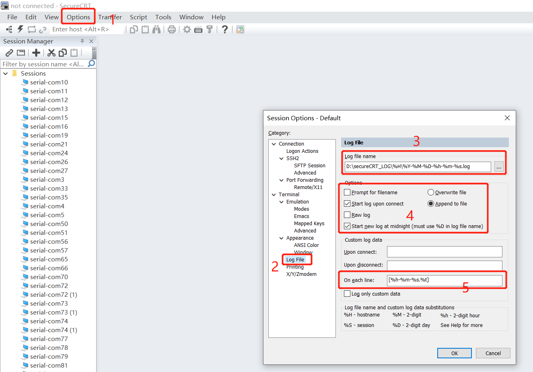Click the session filter magnifier icon
Image resolution: width=533 pixels, height=372 pixels.
[x=92, y=64]
